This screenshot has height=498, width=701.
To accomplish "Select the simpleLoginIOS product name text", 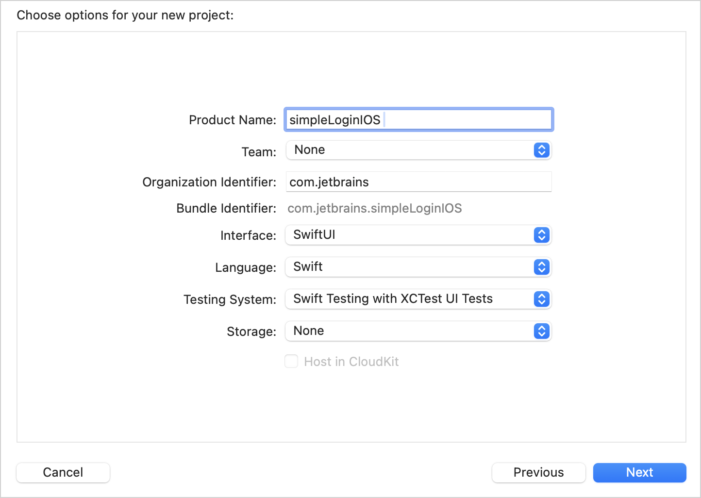I will pos(334,119).
